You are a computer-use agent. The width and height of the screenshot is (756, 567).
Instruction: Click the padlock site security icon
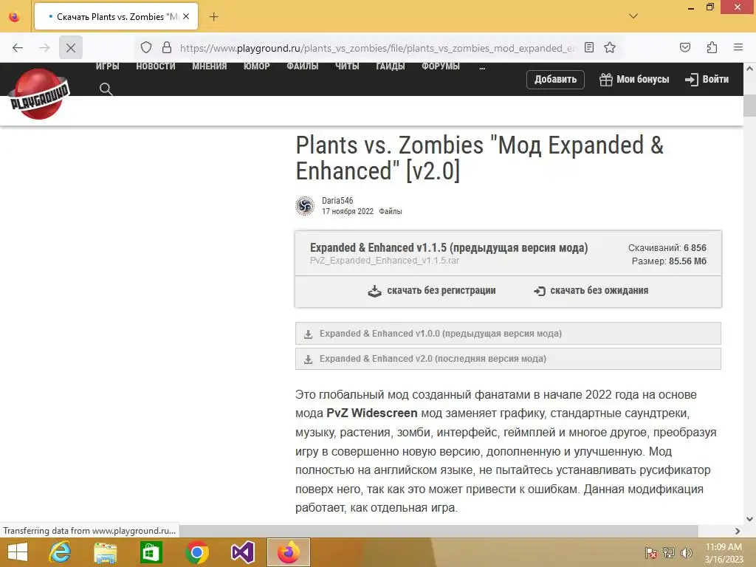pos(167,48)
